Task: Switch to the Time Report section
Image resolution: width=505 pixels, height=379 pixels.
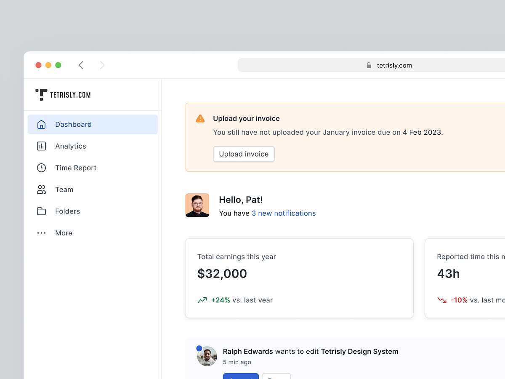Action: click(76, 168)
